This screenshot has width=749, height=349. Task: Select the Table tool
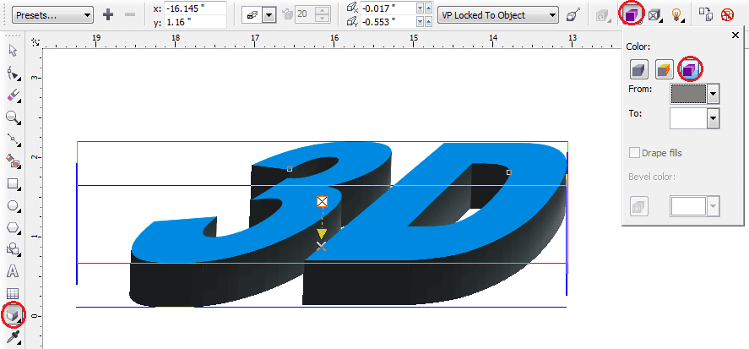click(13, 293)
